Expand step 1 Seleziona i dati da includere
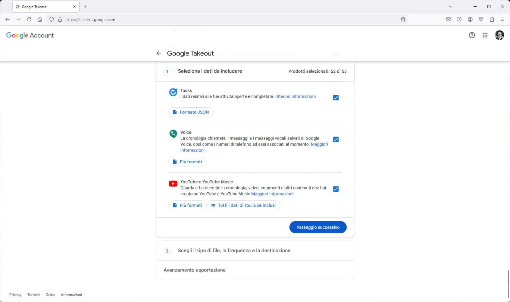The width and height of the screenshot is (510, 302). pyautogui.click(x=255, y=71)
